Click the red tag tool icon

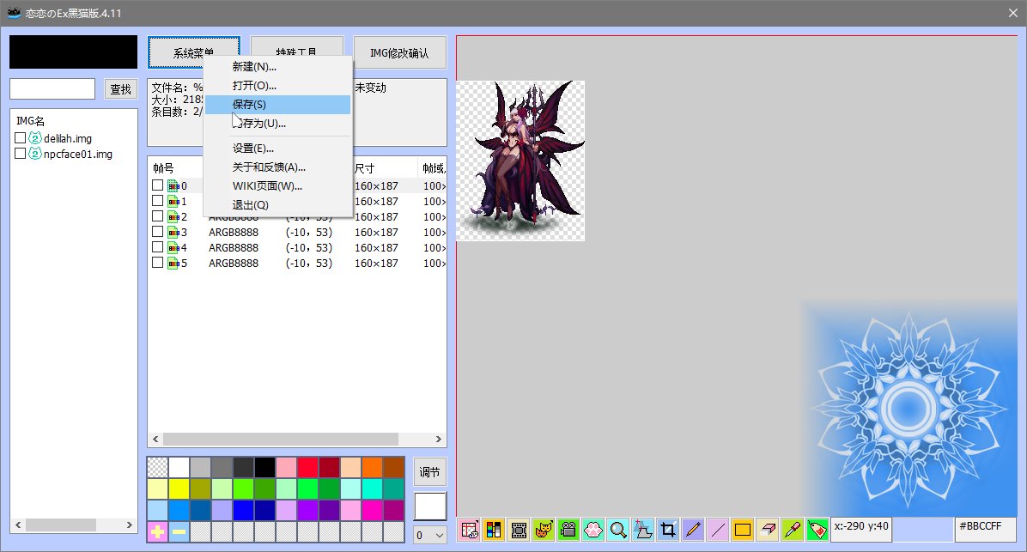817,530
